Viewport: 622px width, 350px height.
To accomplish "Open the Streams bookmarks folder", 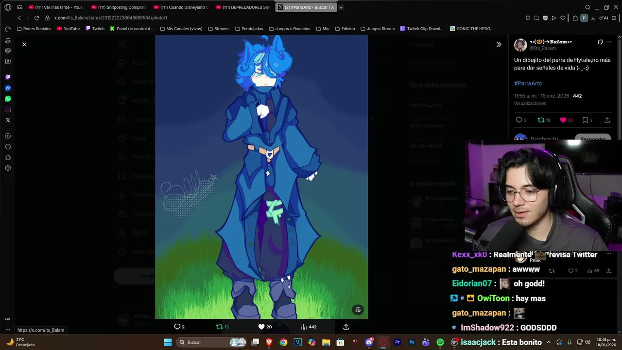I will point(218,29).
